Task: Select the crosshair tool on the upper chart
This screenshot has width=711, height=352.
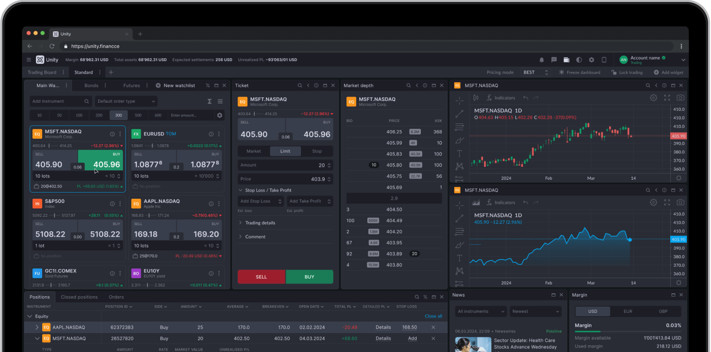Action: (459, 100)
